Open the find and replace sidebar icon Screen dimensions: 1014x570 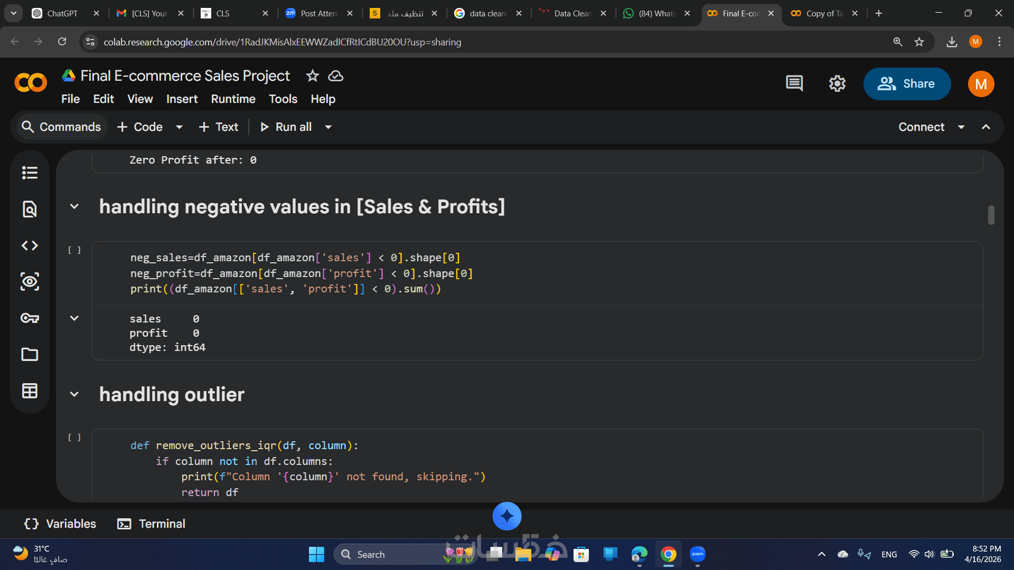click(x=30, y=209)
